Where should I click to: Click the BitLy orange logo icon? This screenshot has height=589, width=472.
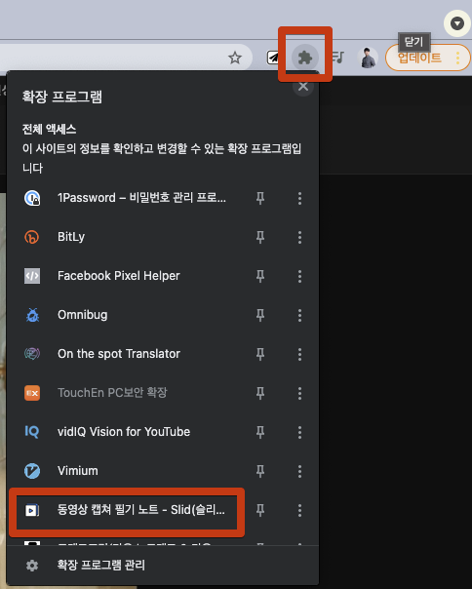(32, 237)
